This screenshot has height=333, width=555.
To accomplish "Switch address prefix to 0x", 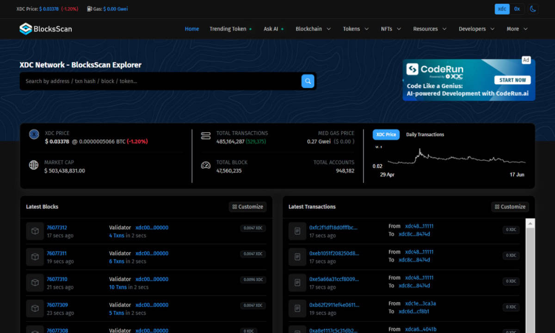I will click(x=517, y=9).
